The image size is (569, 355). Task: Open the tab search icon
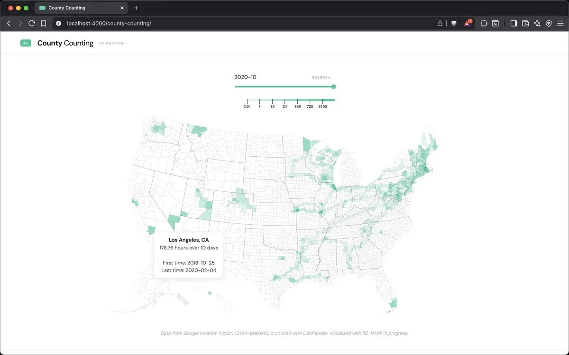click(x=496, y=23)
